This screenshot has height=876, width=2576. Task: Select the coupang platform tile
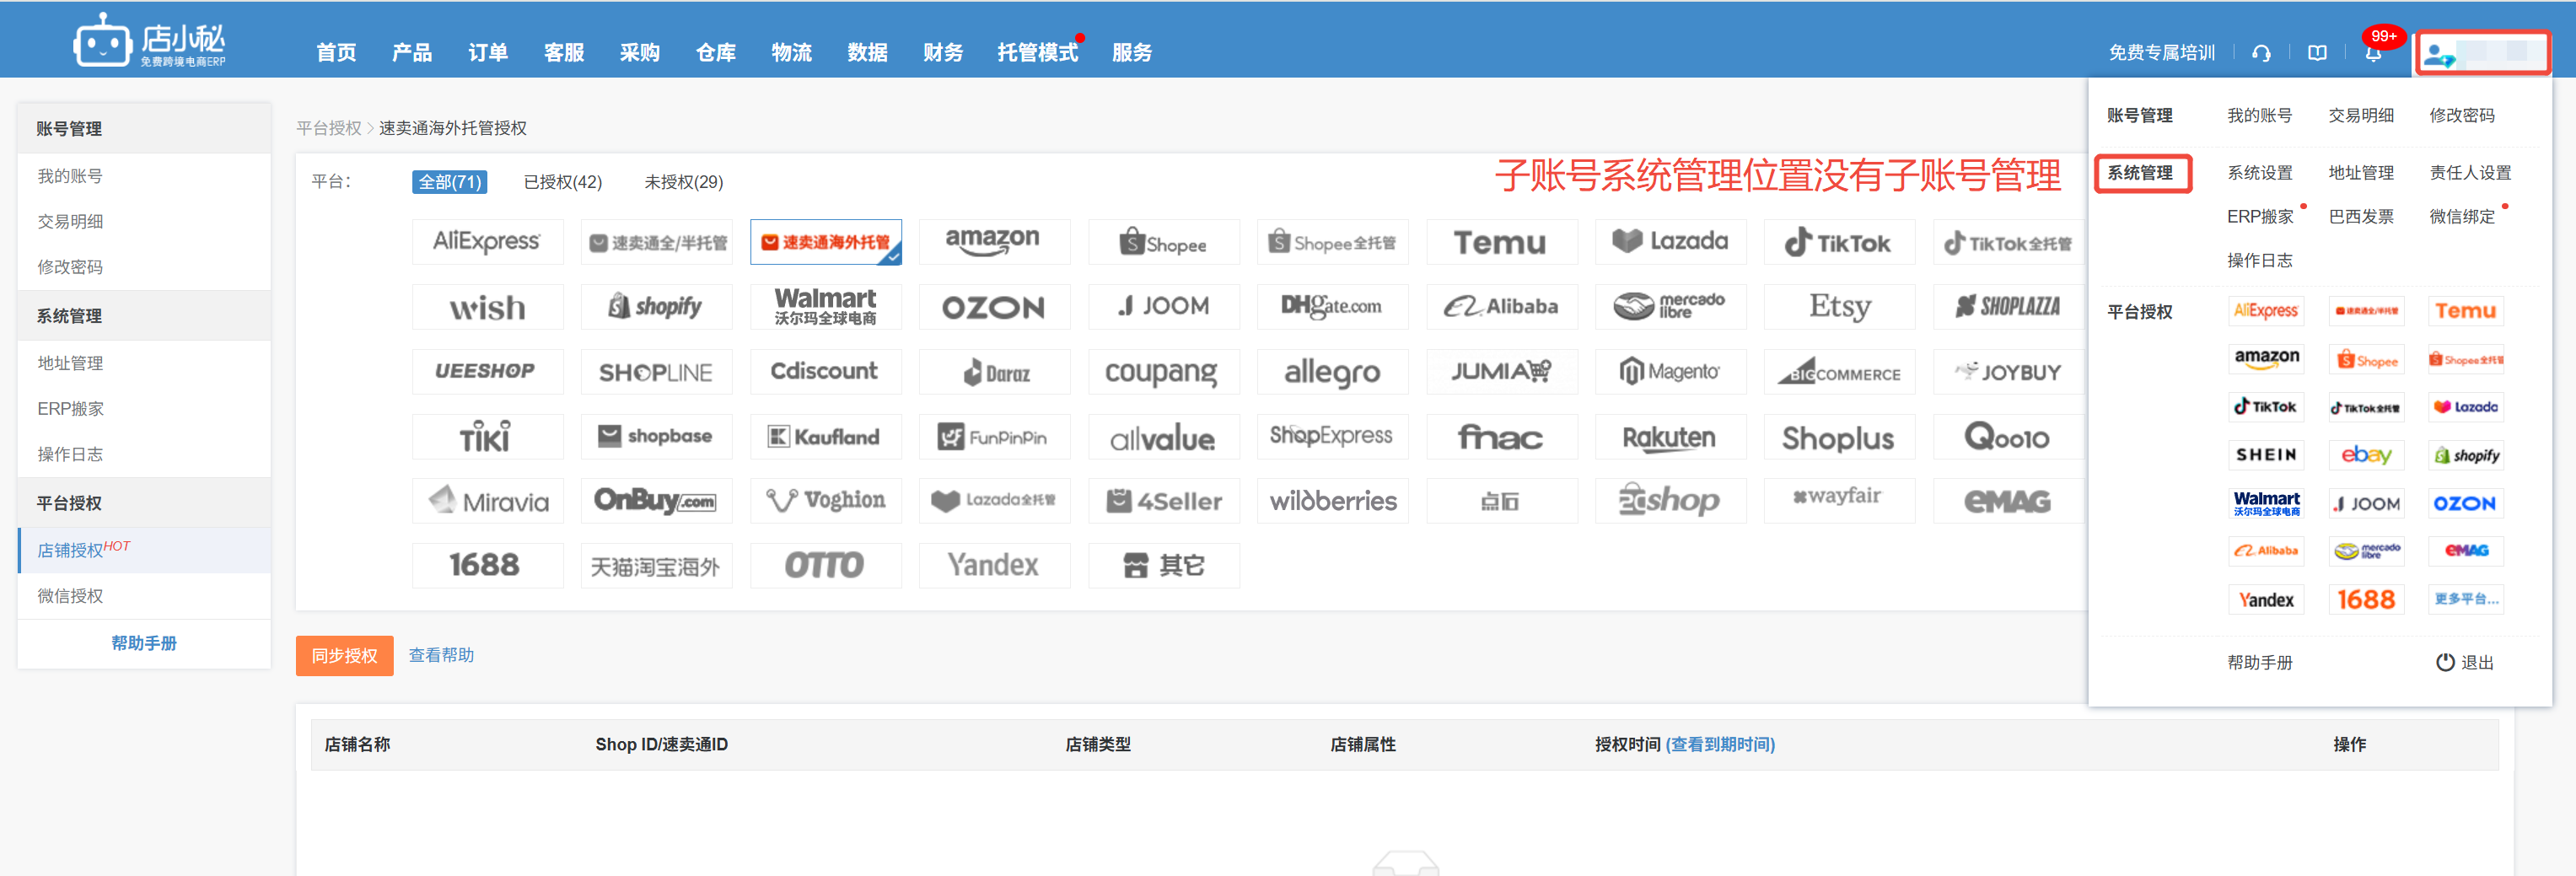[1163, 372]
